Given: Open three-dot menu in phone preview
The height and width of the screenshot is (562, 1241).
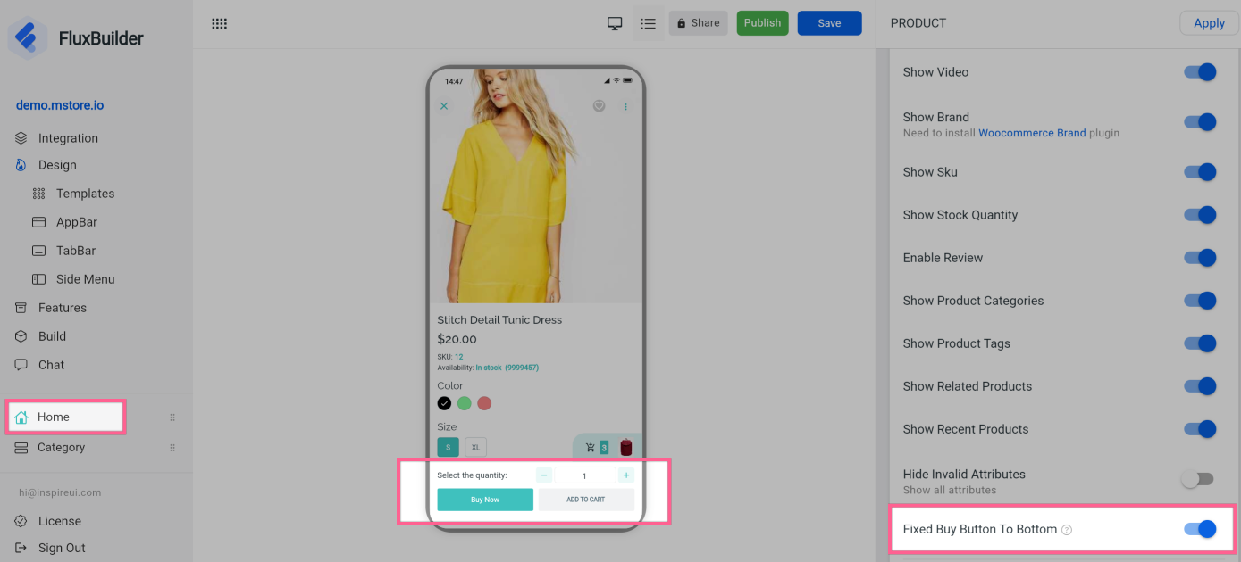Looking at the screenshot, I should 625,107.
